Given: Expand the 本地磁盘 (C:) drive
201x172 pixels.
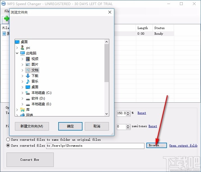Looking at the screenshot, I should click(x=23, y=93).
